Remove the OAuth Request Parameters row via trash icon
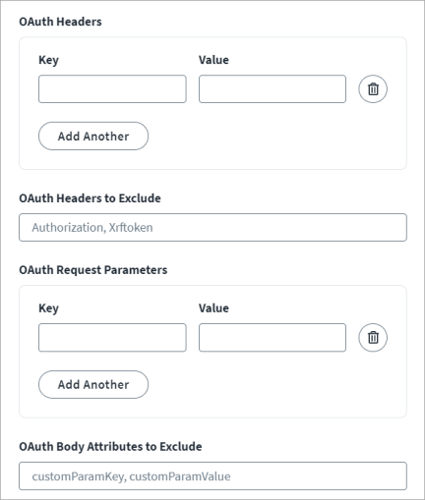This screenshot has height=500, width=425. [373, 338]
